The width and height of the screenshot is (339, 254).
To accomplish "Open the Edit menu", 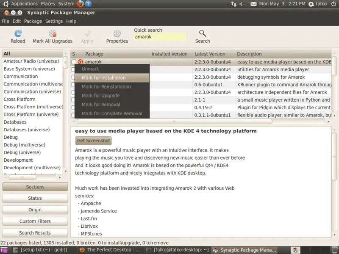I will tap(17, 21).
